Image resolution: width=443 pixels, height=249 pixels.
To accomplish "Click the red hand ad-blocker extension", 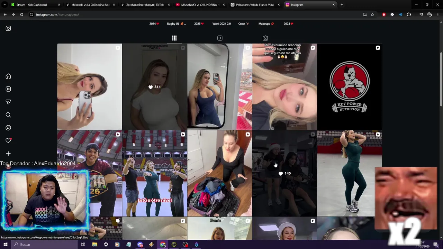I will click(x=384, y=15).
